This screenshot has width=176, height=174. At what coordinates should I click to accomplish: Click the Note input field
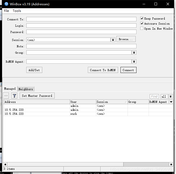pos(81,46)
